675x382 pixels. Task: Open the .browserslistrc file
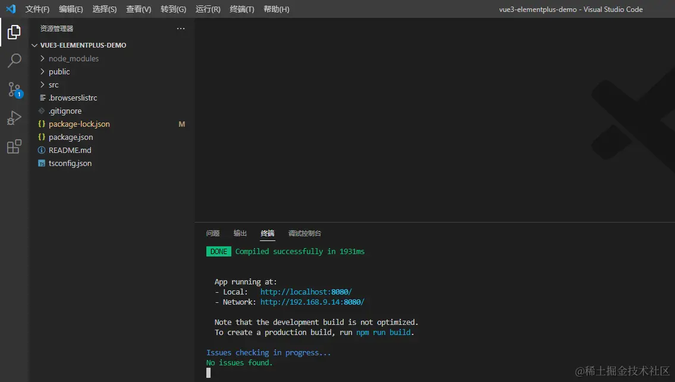tap(73, 98)
